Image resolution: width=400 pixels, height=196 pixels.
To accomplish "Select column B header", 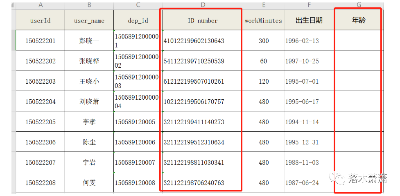I will pos(89,6).
